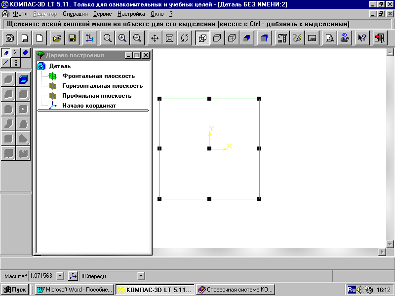Click the help stamp question icon
The width and height of the screenshot is (395, 296).
click(344, 38)
